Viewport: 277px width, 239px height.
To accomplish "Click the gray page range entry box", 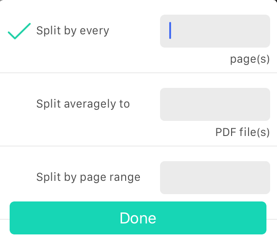I will (215, 177).
